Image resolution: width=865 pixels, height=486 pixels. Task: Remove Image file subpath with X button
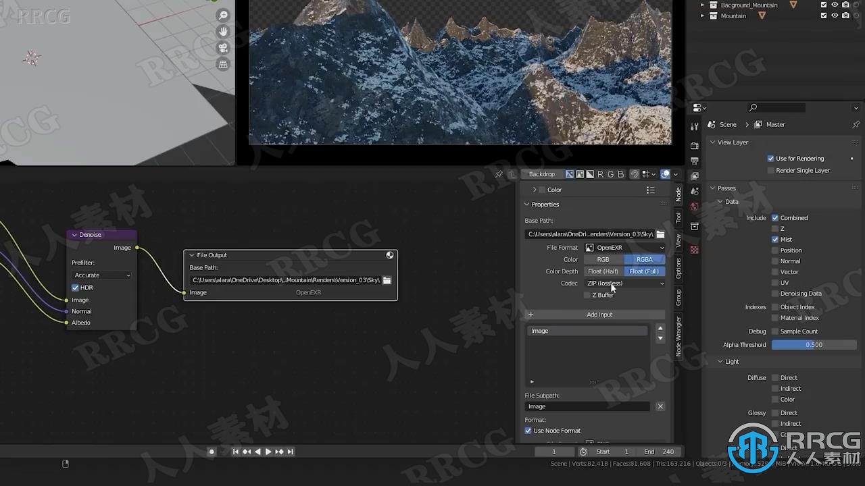(660, 406)
